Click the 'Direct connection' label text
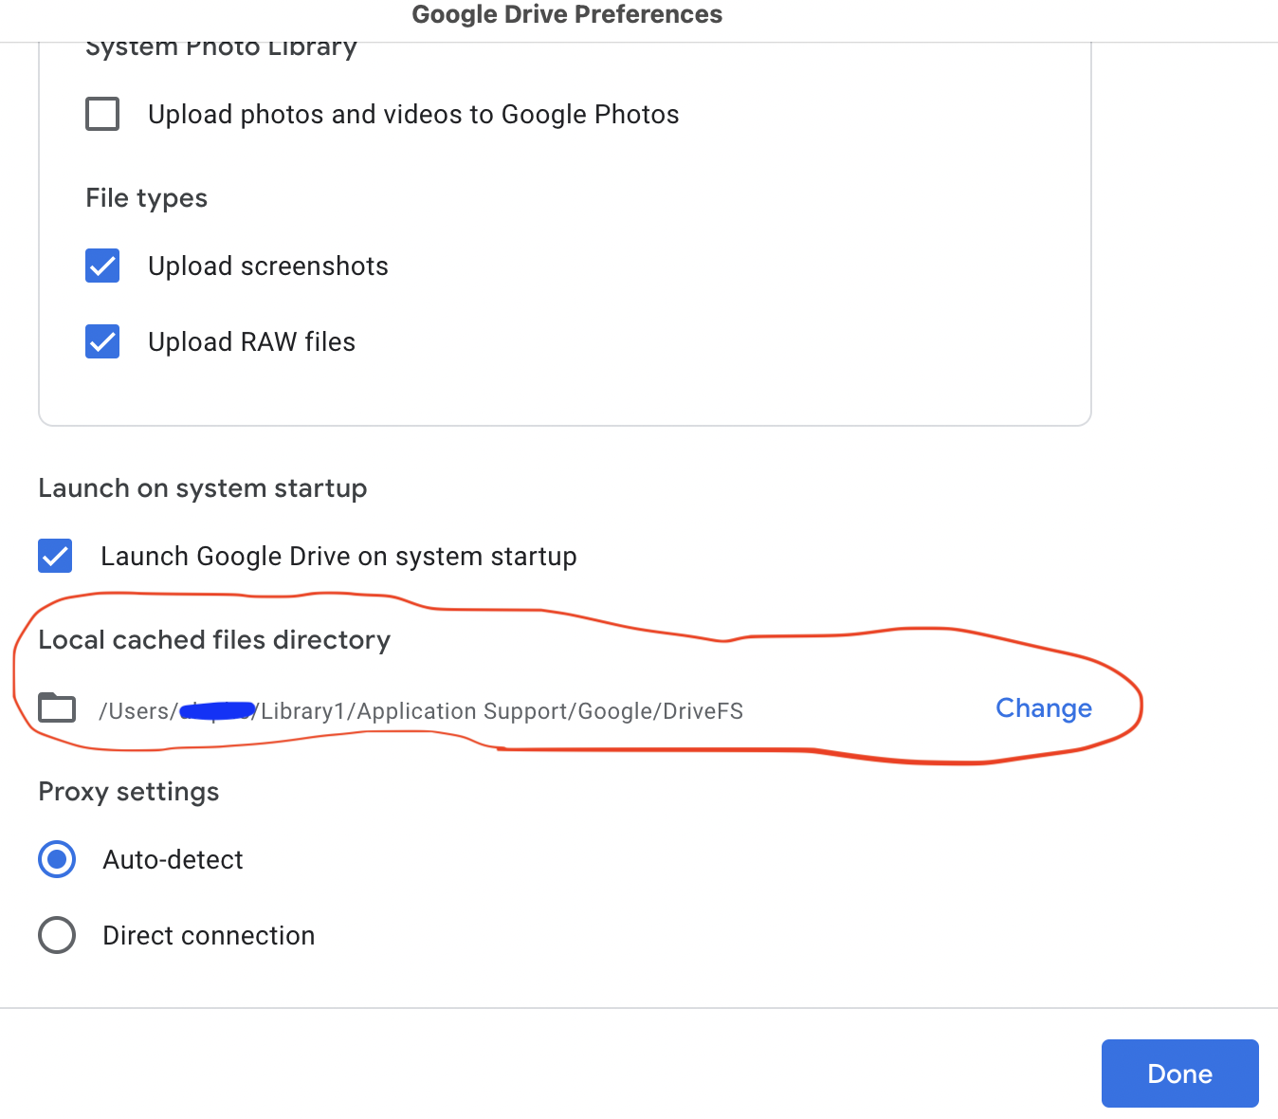Image resolution: width=1278 pixels, height=1119 pixels. 209,936
